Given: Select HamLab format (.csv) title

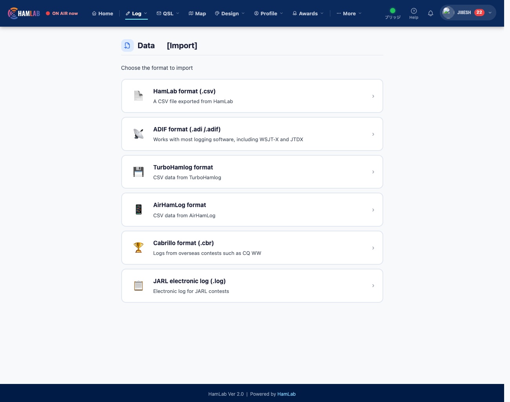Looking at the screenshot, I should tap(184, 91).
